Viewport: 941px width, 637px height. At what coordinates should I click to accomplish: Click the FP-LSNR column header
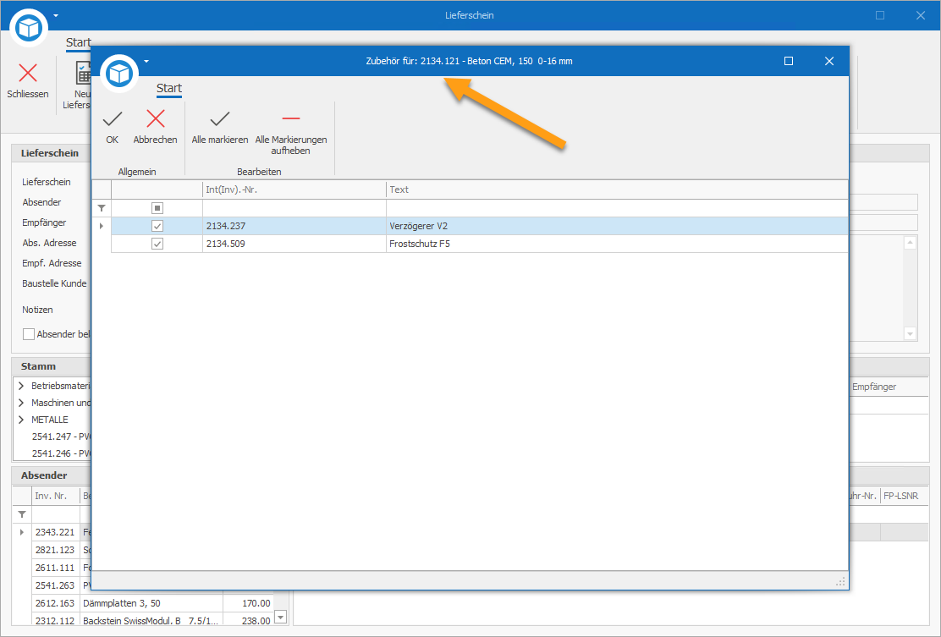[x=905, y=496]
